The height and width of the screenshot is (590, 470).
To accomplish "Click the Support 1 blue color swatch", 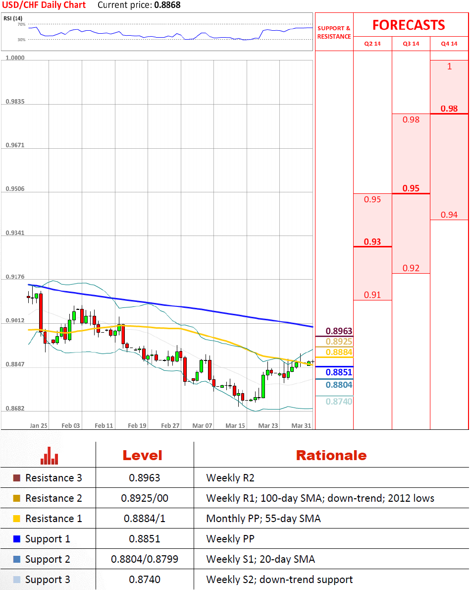I will click(x=16, y=539).
